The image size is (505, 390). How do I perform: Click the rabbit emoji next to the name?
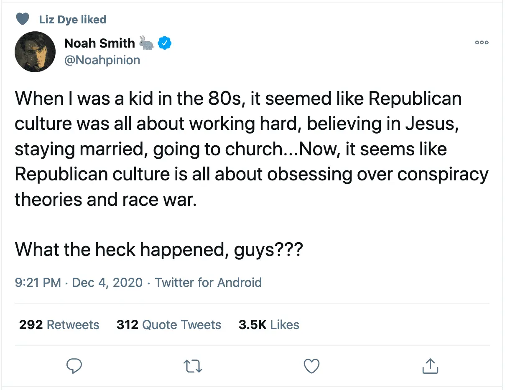147,43
